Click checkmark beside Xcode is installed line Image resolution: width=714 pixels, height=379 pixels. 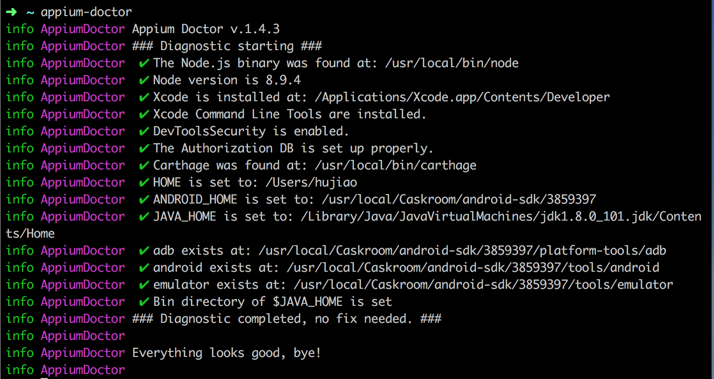click(x=144, y=97)
